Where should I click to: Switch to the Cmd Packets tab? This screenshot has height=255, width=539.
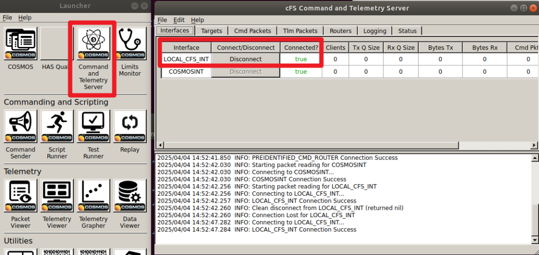coord(253,31)
